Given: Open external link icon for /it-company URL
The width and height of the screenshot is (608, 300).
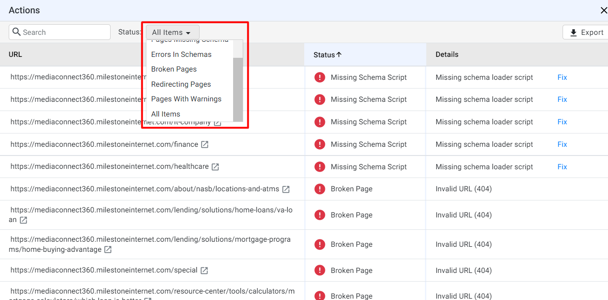Looking at the screenshot, I should click(x=218, y=122).
